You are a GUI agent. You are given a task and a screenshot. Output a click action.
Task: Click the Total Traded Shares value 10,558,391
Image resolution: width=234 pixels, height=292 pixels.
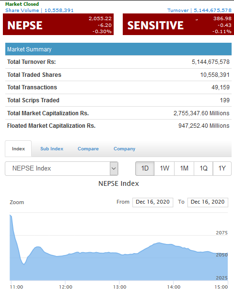pyautogui.click(x=215, y=74)
